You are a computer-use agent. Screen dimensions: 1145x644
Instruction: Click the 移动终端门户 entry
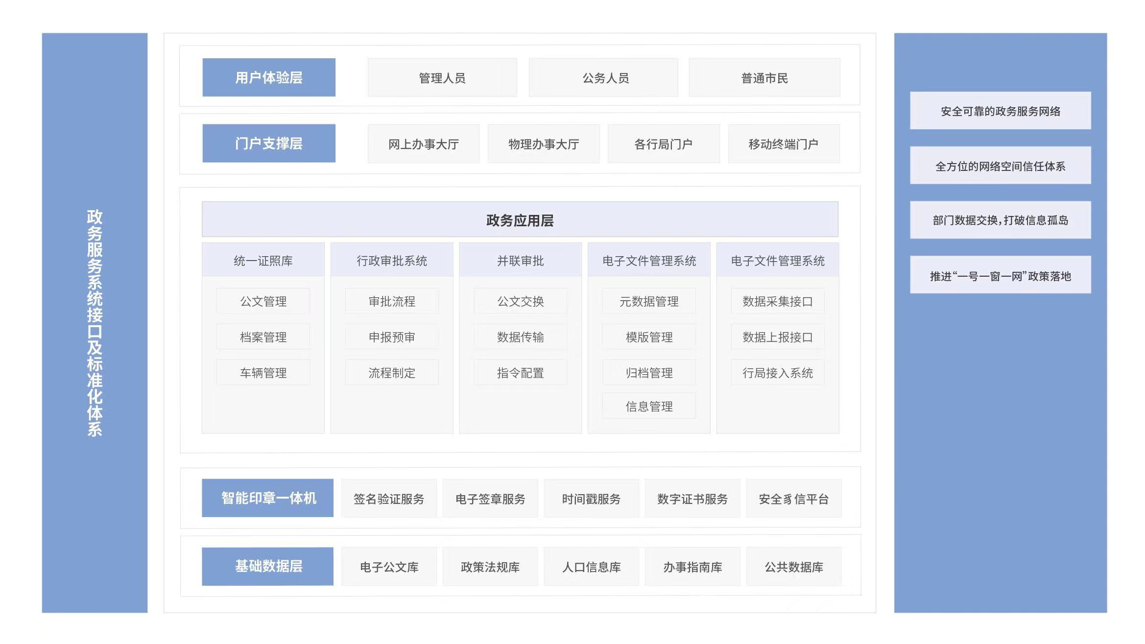(x=783, y=143)
